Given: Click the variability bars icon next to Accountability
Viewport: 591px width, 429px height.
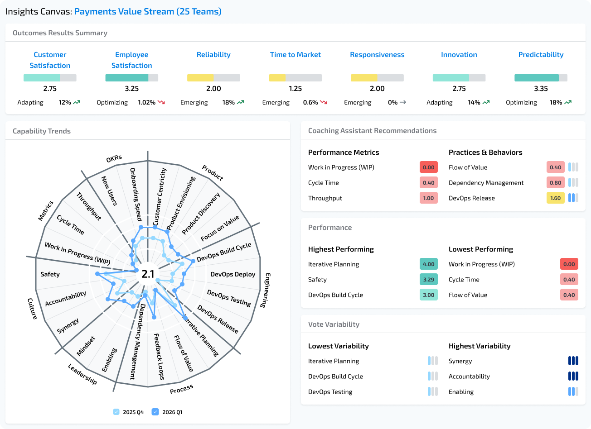Looking at the screenshot, I should (x=573, y=376).
